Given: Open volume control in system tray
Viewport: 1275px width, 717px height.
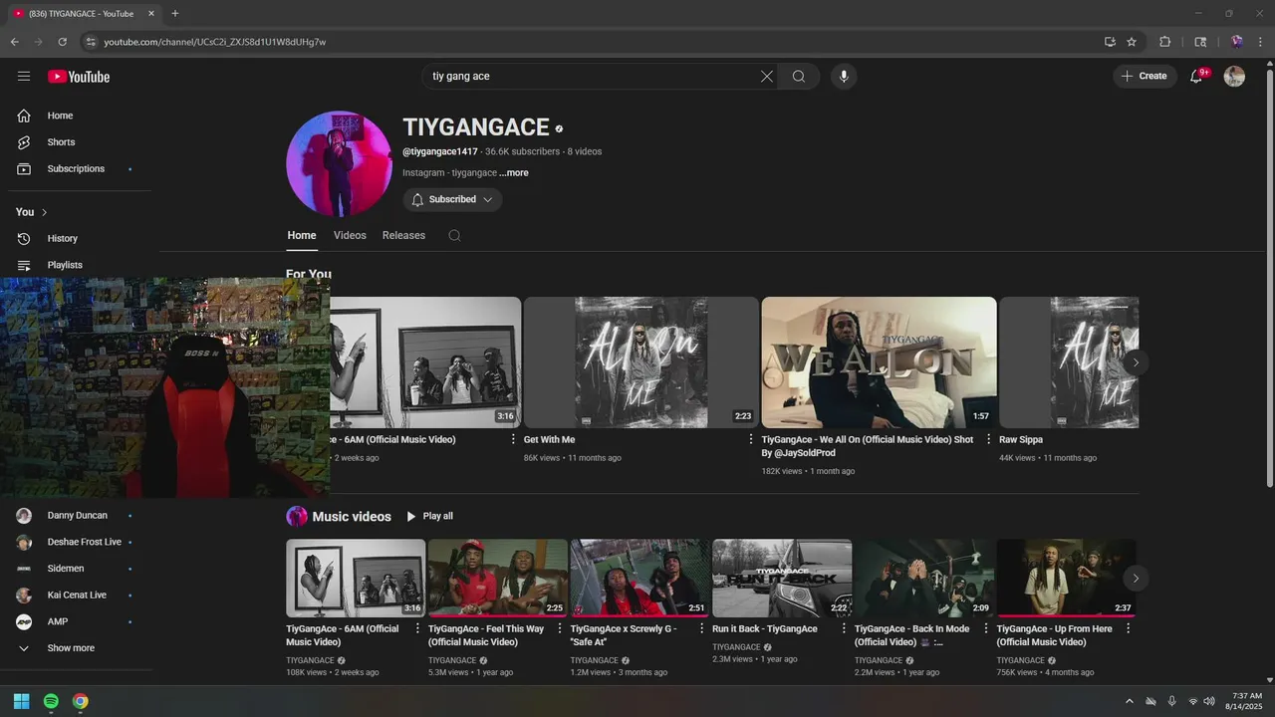Looking at the screenshot, I should (1209, 701).
